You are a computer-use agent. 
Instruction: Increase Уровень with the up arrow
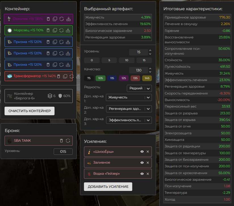(150, 50)
